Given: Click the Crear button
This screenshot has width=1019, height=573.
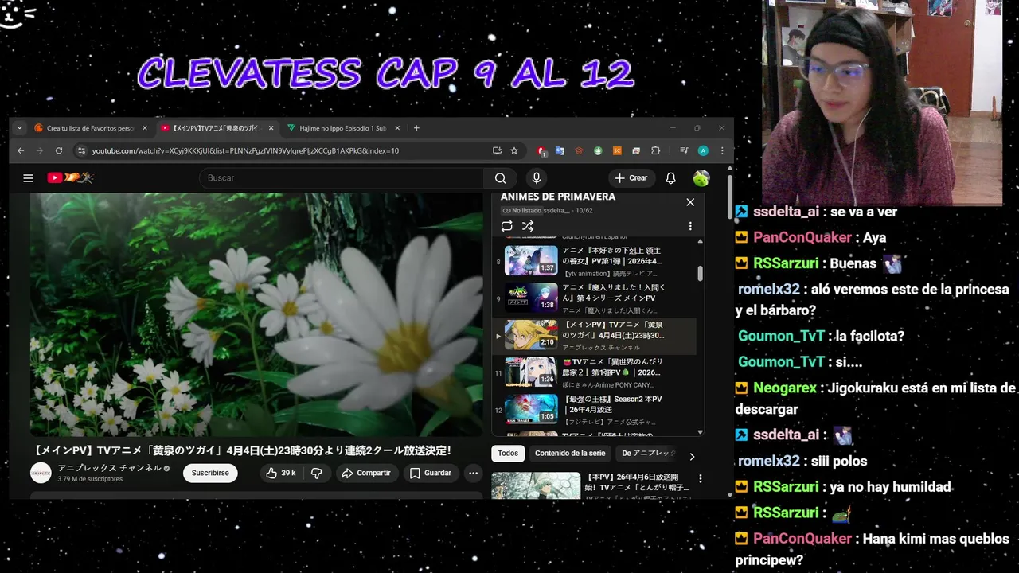Looking at the screenshot, I should (632, 178).
